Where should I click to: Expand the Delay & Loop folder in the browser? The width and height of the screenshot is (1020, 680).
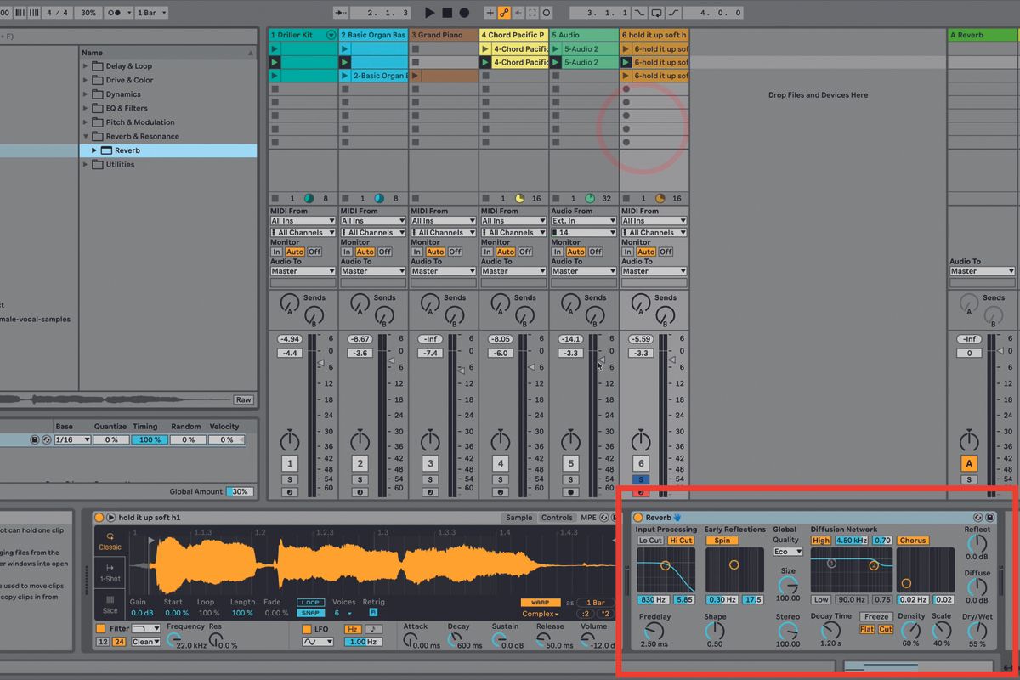click(x=85, y=65)
